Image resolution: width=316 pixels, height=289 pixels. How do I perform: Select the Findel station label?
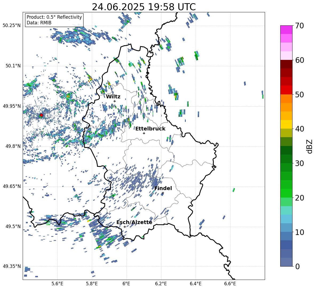163,188
